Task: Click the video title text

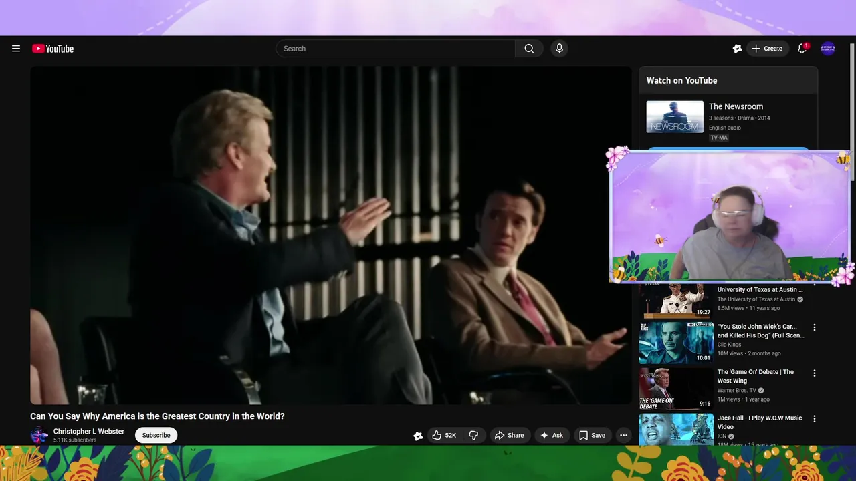Action: 157,416
